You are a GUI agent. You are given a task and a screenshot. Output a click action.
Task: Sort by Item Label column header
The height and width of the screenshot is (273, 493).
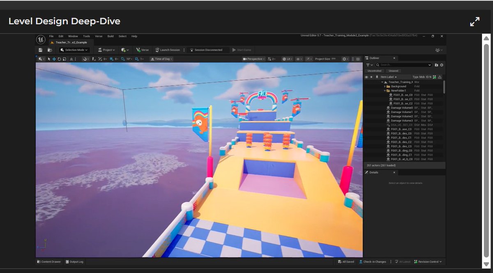(x=389, y=77)
